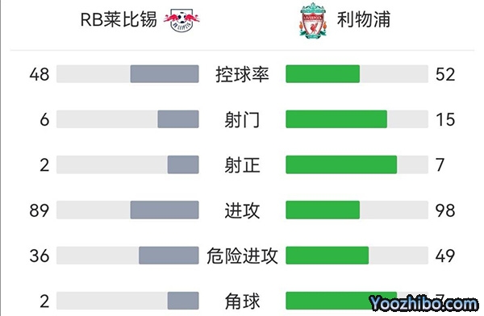This screenshot has height=316, width=484.
Task: Click the 角球 stat label
Action: (x=242, y=301)
